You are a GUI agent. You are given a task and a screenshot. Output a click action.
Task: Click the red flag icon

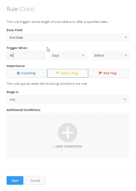coord(100,73)
